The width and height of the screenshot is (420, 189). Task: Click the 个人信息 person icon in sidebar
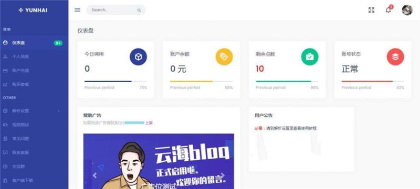click(5, 57)
